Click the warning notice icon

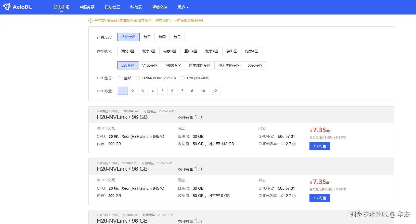coord(90,21)
